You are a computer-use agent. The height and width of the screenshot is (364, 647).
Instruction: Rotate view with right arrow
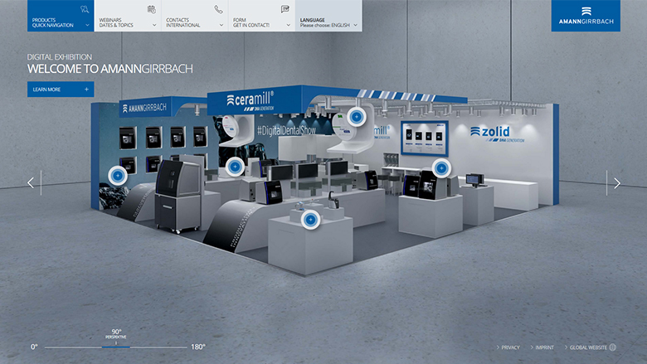pyautogui.click(x=617, y=183)
